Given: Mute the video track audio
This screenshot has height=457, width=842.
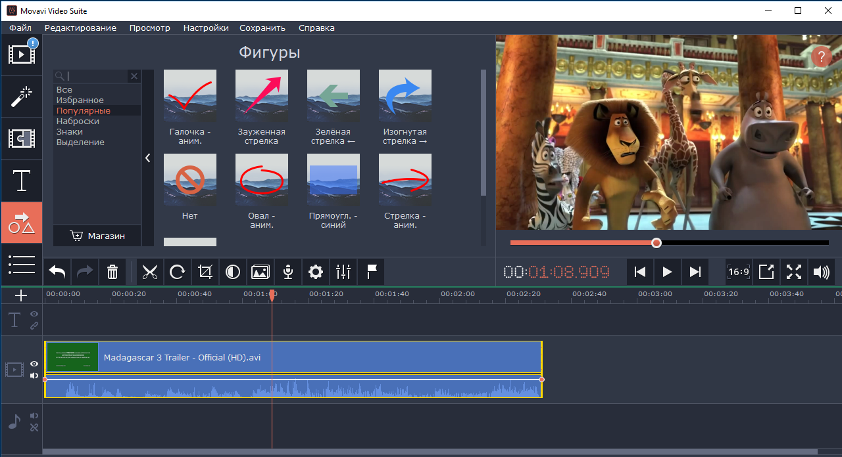Looking at the screenshot, I should (x=34, y=376).
